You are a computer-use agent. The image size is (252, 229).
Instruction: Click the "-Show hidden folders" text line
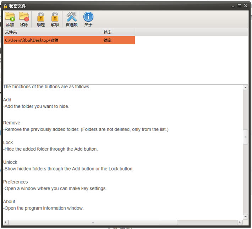pos(68,169)
